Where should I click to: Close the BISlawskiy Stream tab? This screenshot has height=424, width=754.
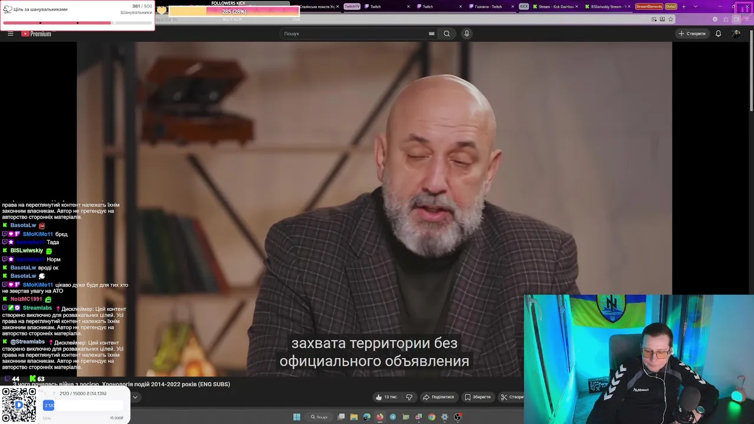(629, 6)
